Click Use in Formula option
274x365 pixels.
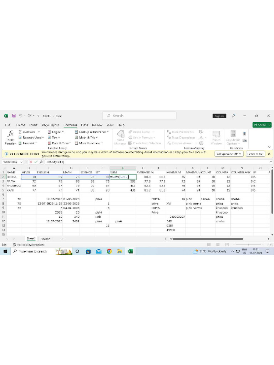tap(142, 137)
